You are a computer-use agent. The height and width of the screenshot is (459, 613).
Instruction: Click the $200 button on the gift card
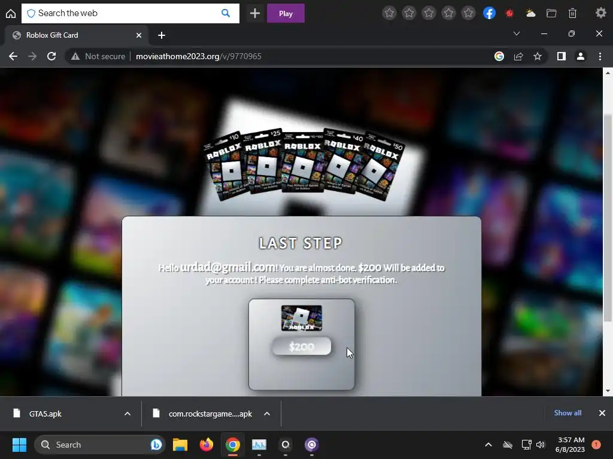[302, 347]
